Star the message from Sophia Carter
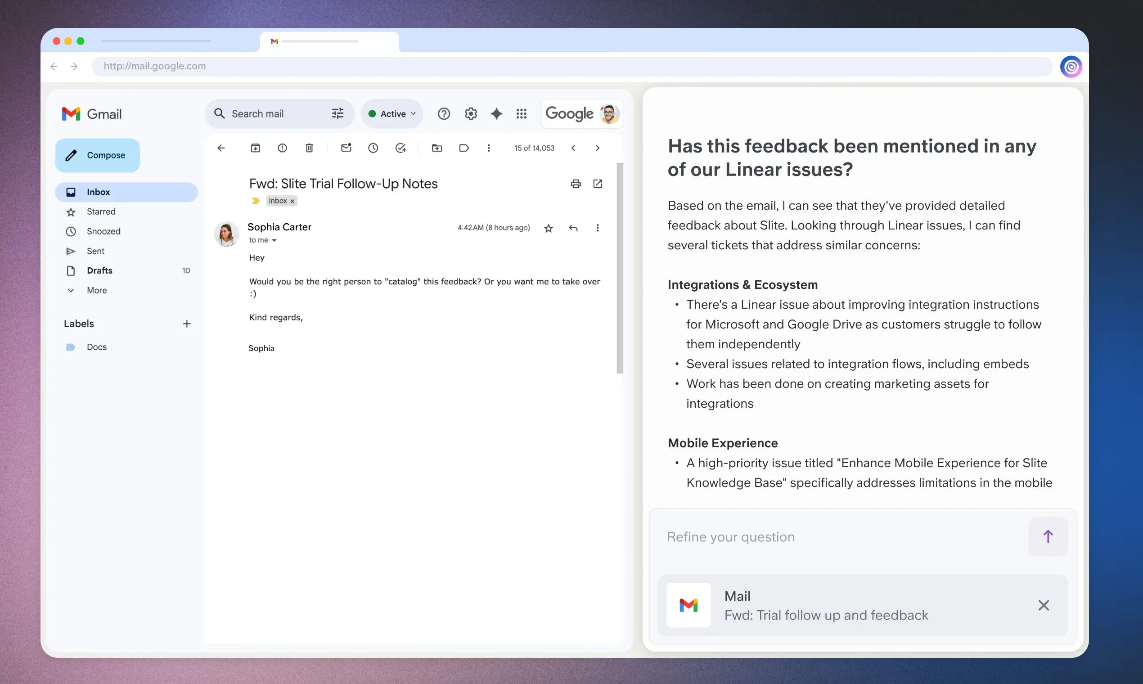1143x684 pixels. pos(549,228)
